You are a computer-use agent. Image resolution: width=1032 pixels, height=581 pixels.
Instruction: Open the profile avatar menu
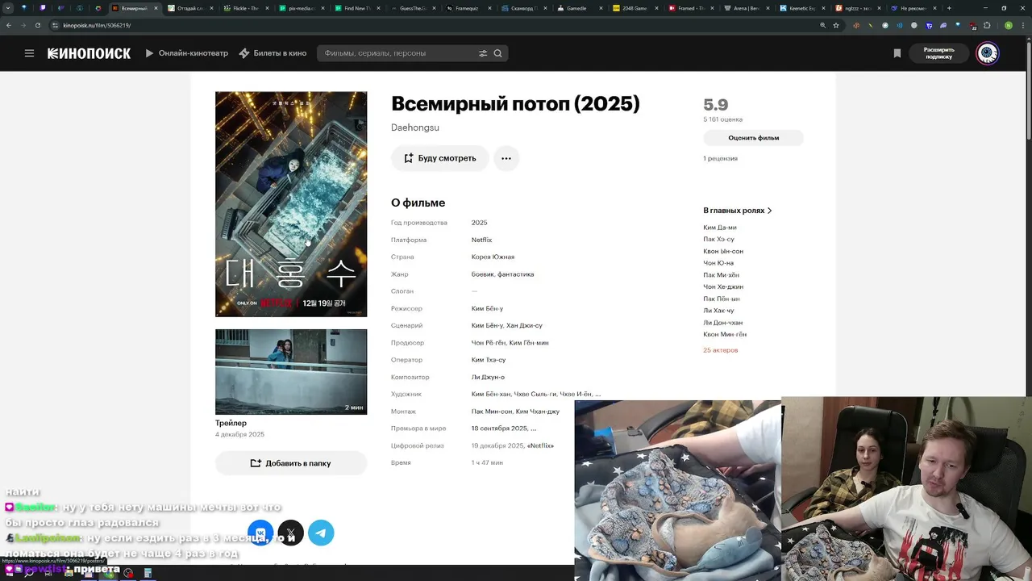click(988, 53)
